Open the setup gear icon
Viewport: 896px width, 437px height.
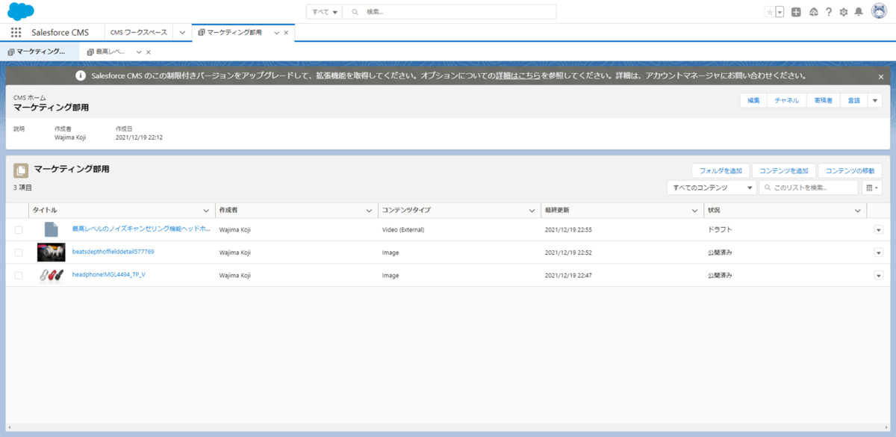point(844,12)
